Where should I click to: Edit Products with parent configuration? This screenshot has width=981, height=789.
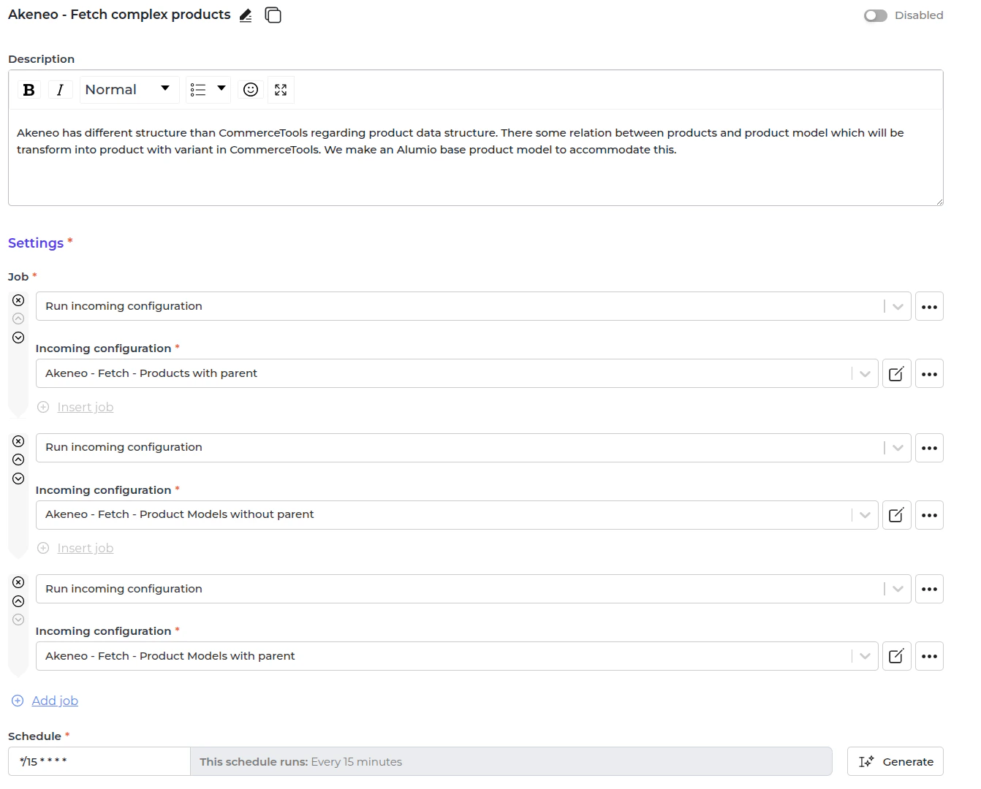coord(896,373)
